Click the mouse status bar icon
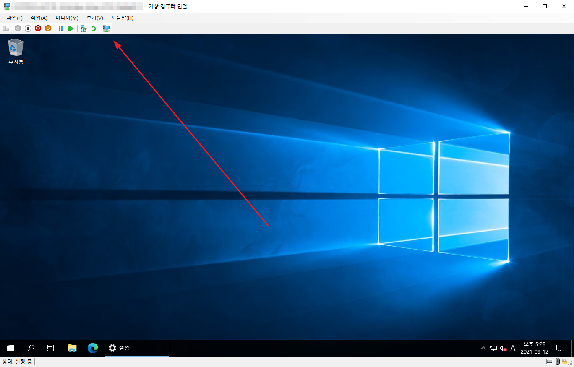The image size is (574, 367). pyautogui.click(x=558, y=362)
